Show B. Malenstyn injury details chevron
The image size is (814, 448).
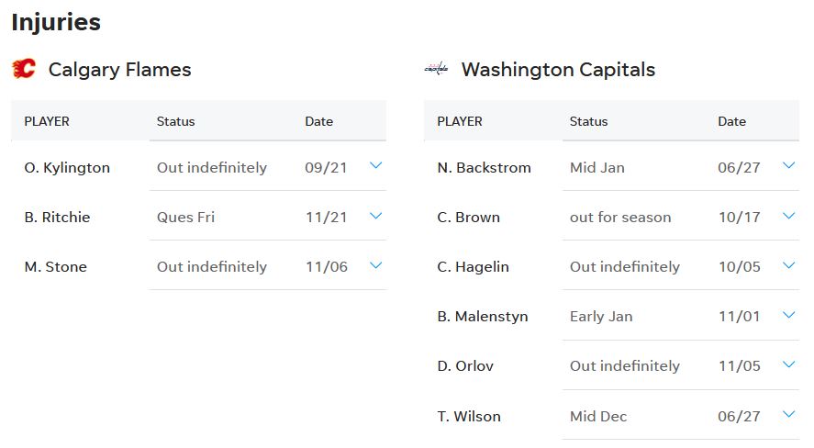coord(788,315)
